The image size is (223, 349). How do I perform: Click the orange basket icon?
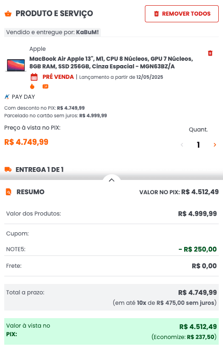[x=8, y=14]
